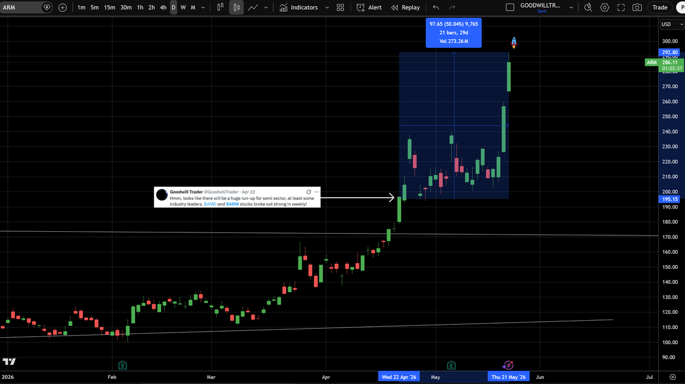Click the 2026 label on the time axis
This screenshot has width=685, height=384.
(7, 377)
